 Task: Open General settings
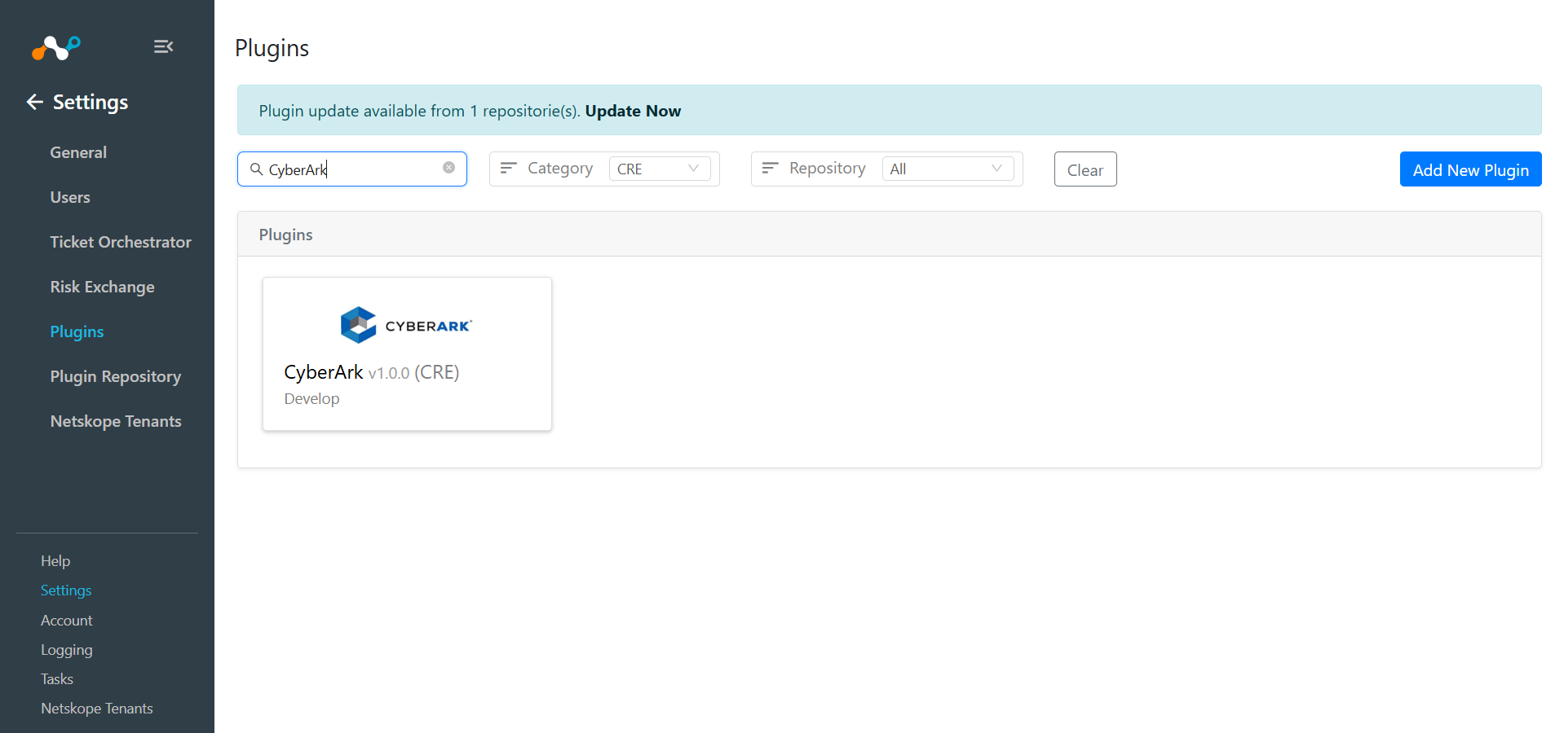78,152
